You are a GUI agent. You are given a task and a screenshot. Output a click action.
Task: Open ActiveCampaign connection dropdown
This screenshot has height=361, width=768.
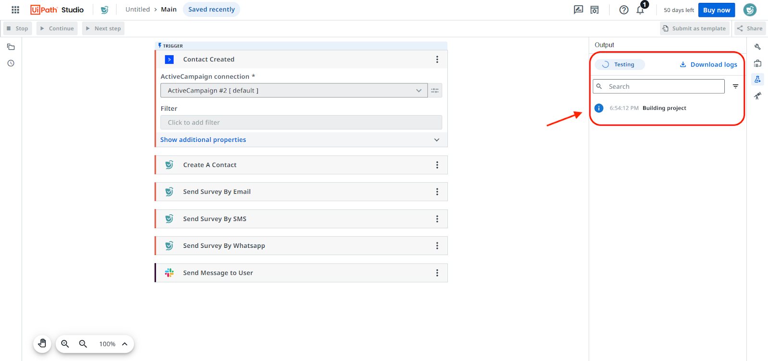294,91
